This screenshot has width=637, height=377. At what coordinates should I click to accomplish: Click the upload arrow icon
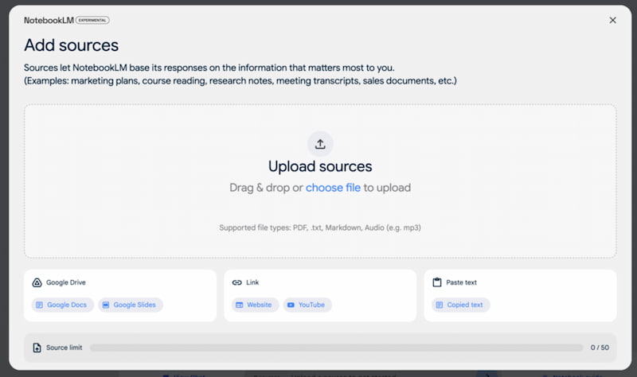(x=320, y=144)
